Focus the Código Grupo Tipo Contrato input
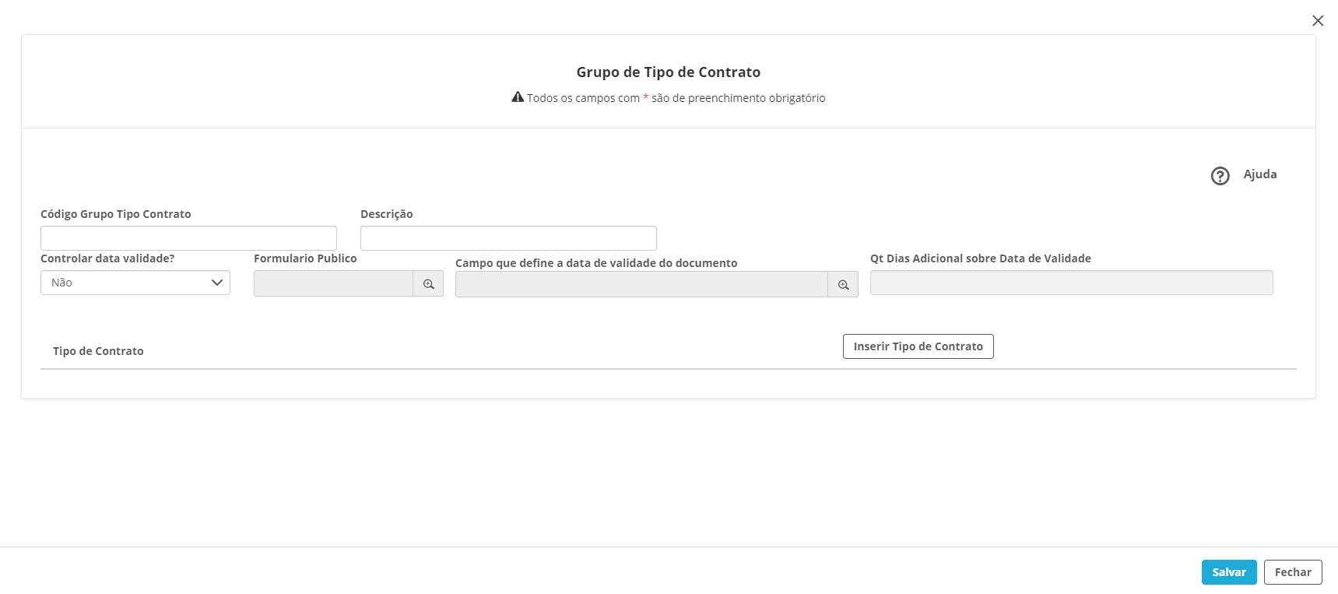Screen dimensions: 1338x594 click(188, 238)
